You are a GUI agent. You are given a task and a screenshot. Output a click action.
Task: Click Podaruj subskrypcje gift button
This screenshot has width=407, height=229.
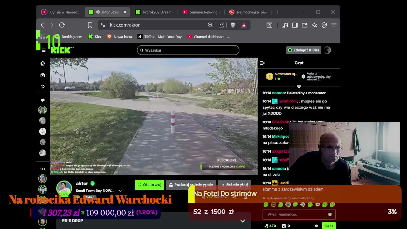tap(191, 185)
